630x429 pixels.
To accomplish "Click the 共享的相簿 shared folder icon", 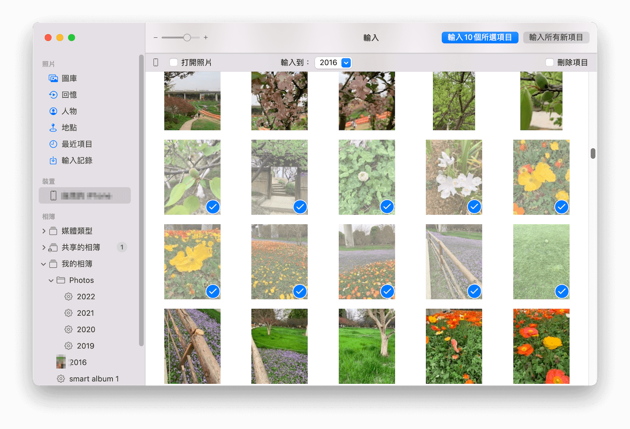I will click(53, 247).
